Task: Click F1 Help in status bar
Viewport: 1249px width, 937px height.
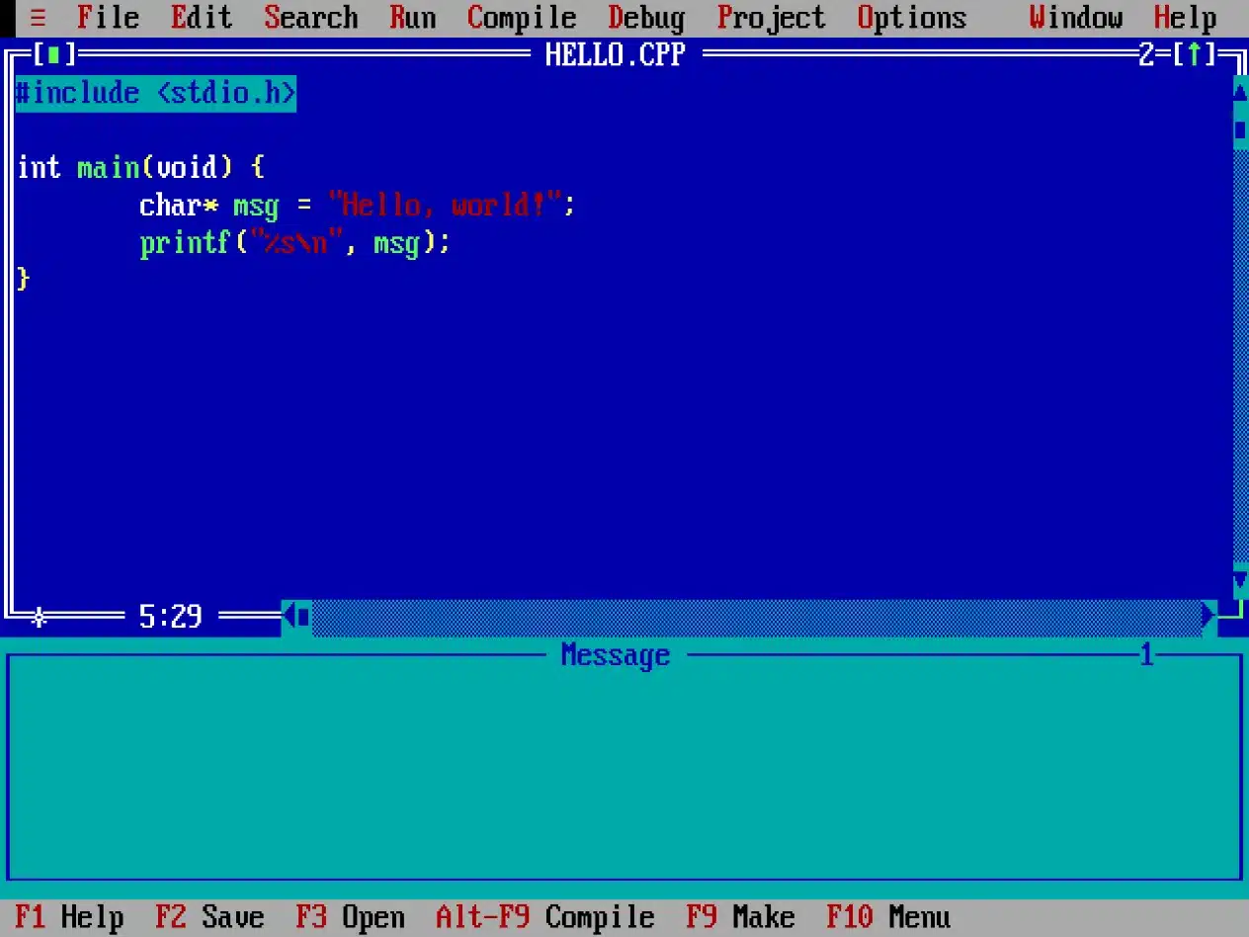Action: [x=69, y=917]
